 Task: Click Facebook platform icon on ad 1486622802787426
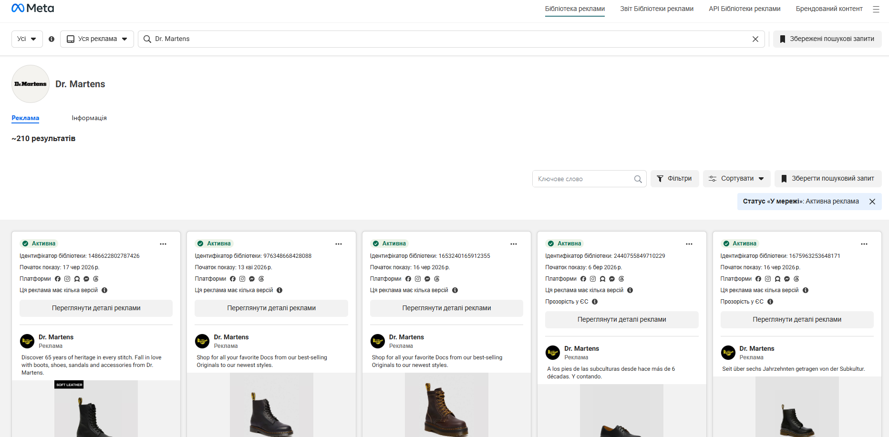click(58, 279)
